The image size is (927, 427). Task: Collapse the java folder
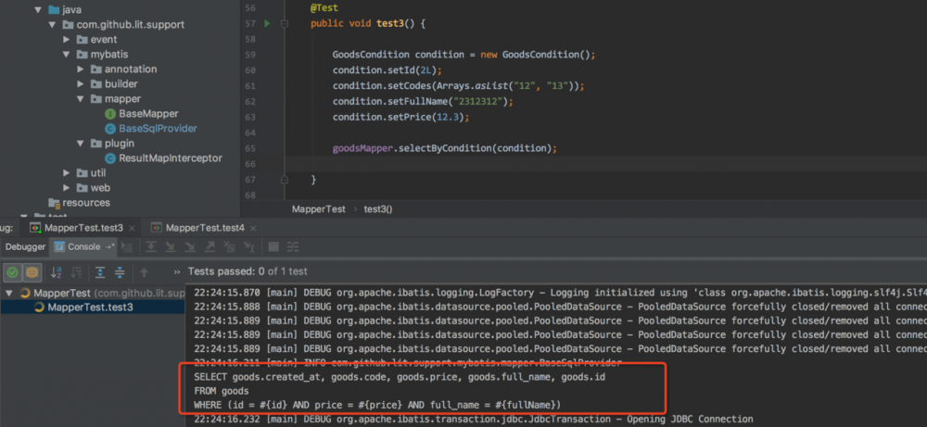pyautogui.click(x=38, y=9)
